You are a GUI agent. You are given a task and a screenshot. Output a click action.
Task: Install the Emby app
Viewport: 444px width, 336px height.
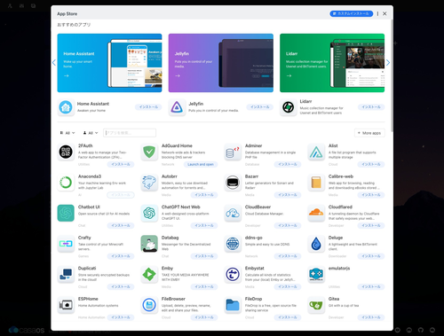pos(204,286)
